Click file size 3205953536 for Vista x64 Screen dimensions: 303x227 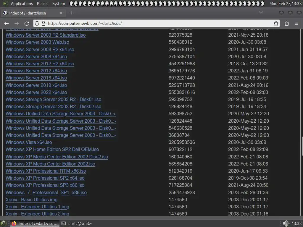182,142
